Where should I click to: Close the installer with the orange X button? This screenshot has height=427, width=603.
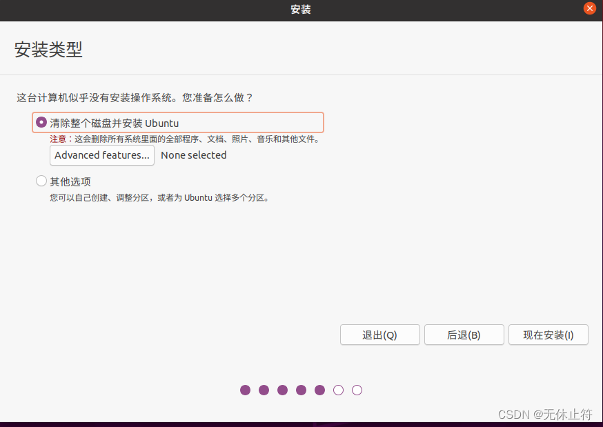[589, 9]
